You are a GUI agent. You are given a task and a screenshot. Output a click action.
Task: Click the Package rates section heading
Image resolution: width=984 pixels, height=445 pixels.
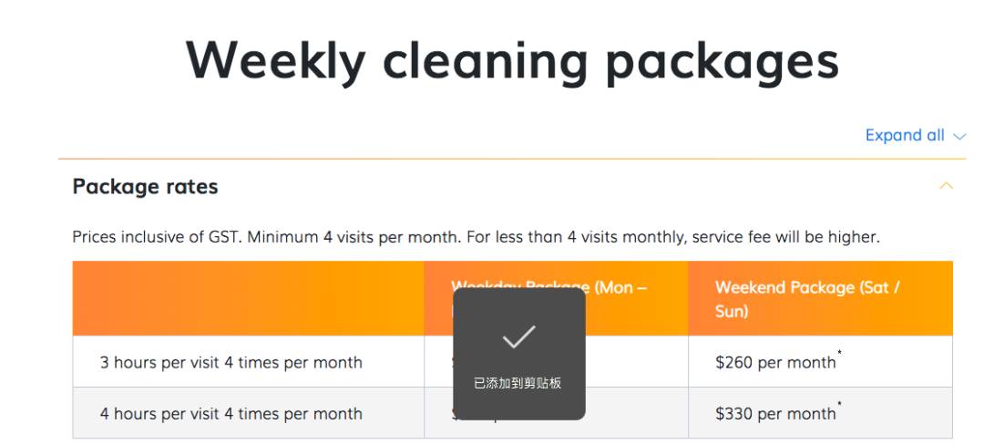145,187
